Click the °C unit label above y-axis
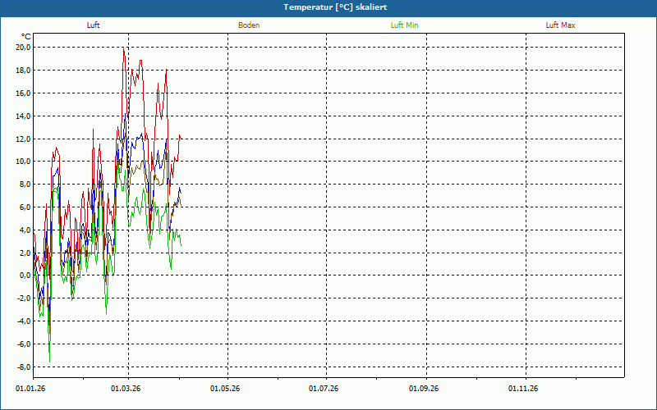The height and width of the screenshot is (410, 657). [x=25, y=36]
